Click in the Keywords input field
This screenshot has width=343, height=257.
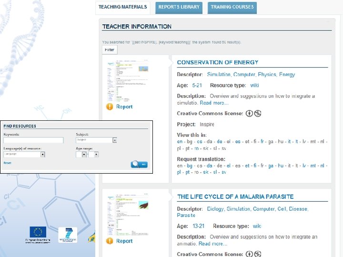[x=33, y=140]
